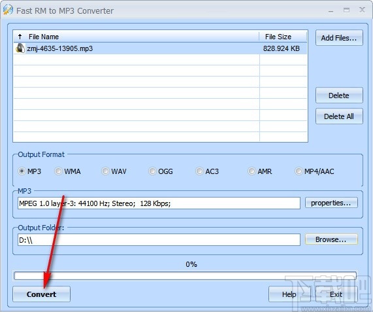Click the speaker icon beside zmj-4635-13905.mp3
Image resolution: width=373 pixels, height=312 pixels.
(20, 48)
